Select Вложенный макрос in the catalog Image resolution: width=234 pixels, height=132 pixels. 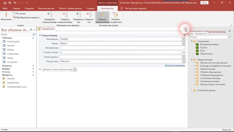coord(210,44)
